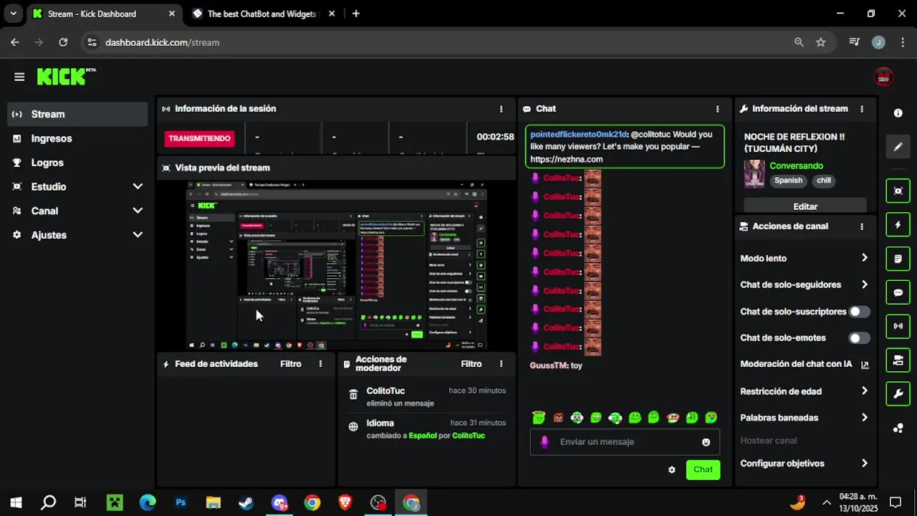917x516 pixels.
Task: Click the browser address bar
Action: (x=444, y=42)
